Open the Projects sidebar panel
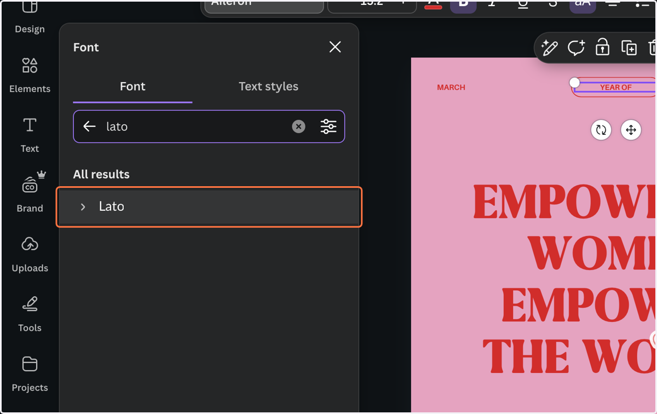The height and width of the screenshot is (414, 657). click(x=30, y=374)
